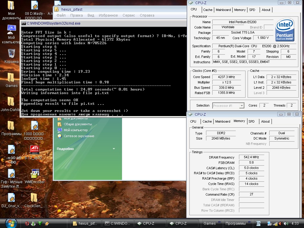Click the green arrow quick launch icon
The image size is (304, 228).
click(x=40, y=223)
